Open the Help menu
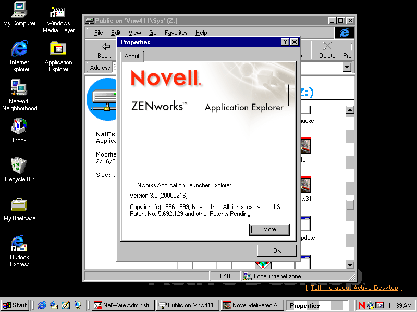This screenshot has width=417, height=312. pos(201,33)
